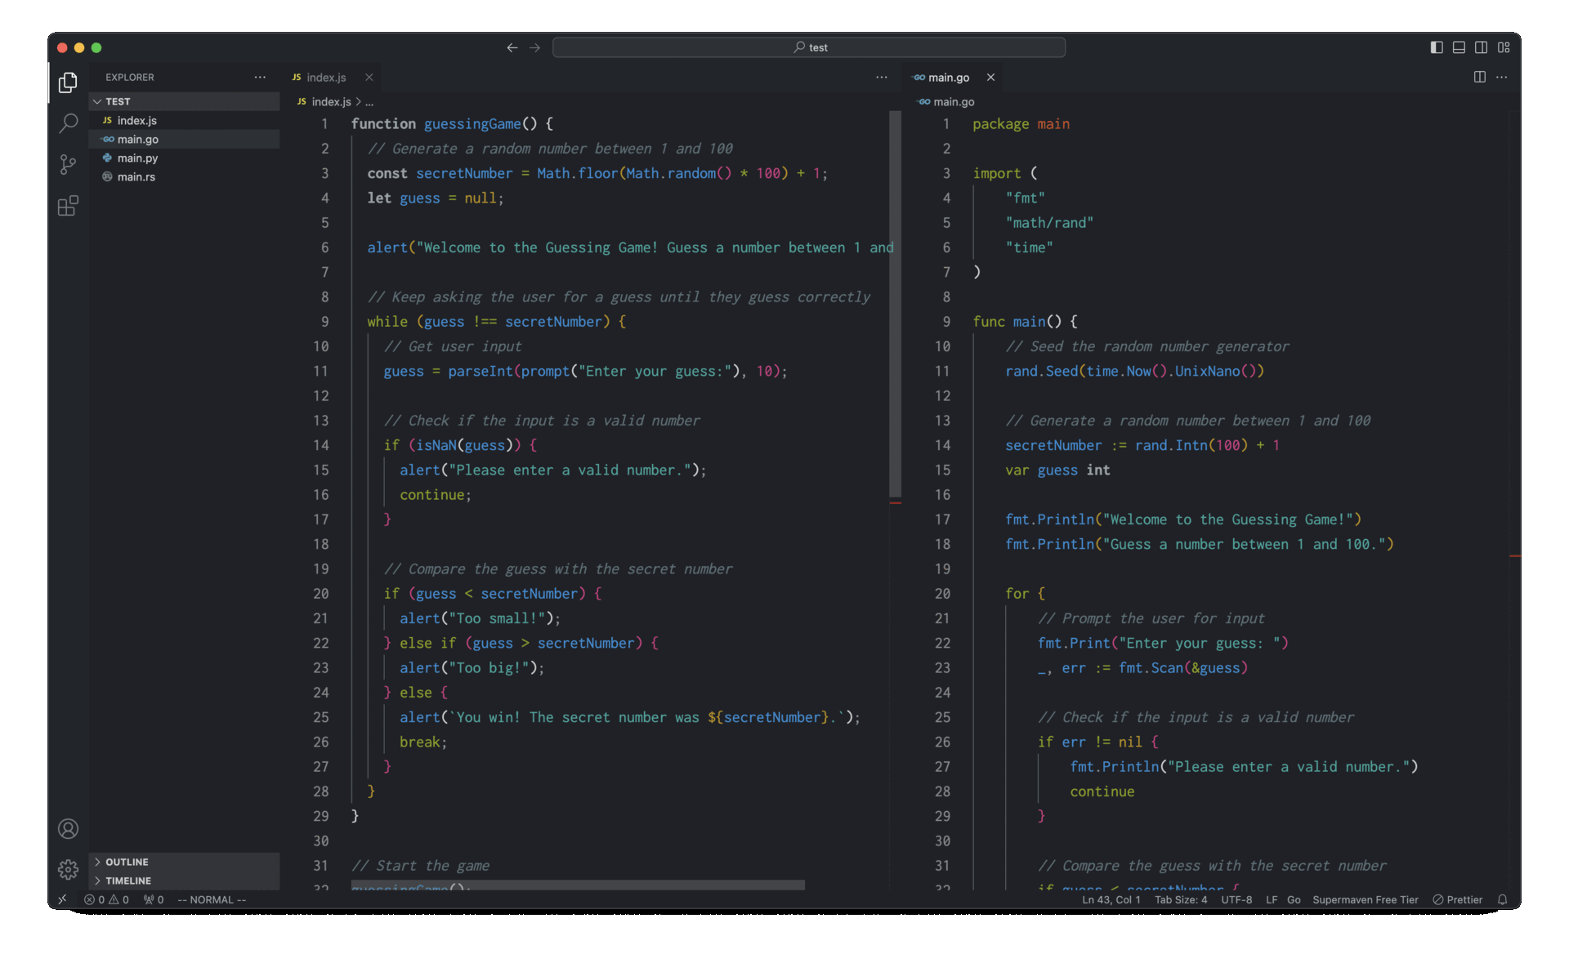Screen dimensions: 1569x972
Task: Click the Vim NORMAL mode indicator
Action: pos(212,899)
